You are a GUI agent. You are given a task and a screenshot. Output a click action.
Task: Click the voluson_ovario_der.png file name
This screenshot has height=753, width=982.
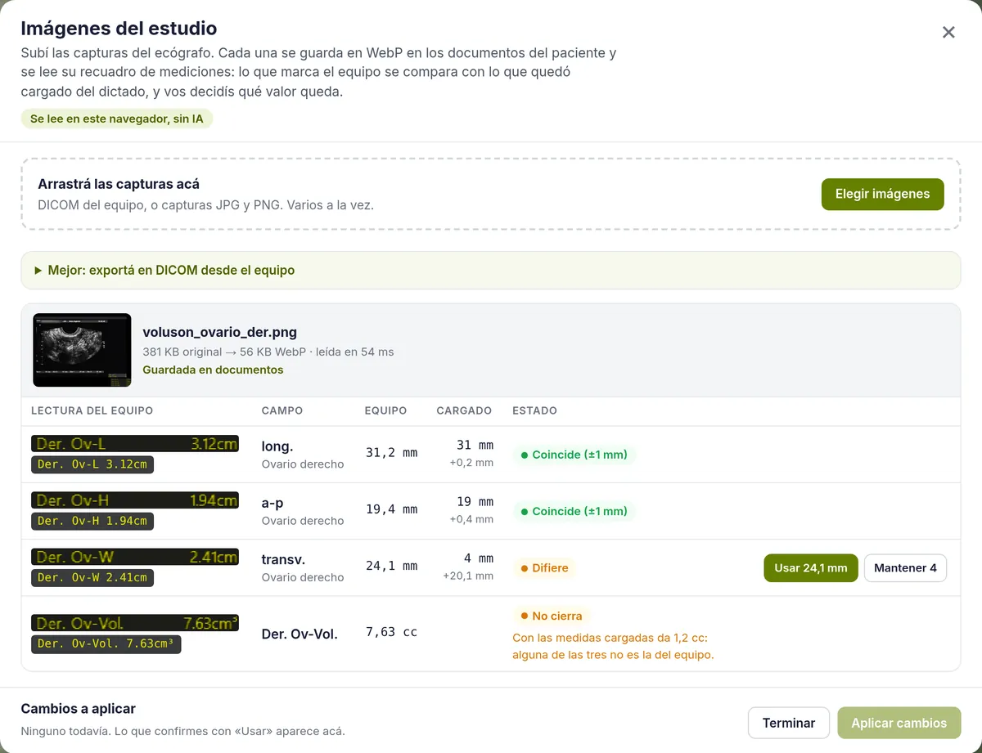(x=219, y=332)
